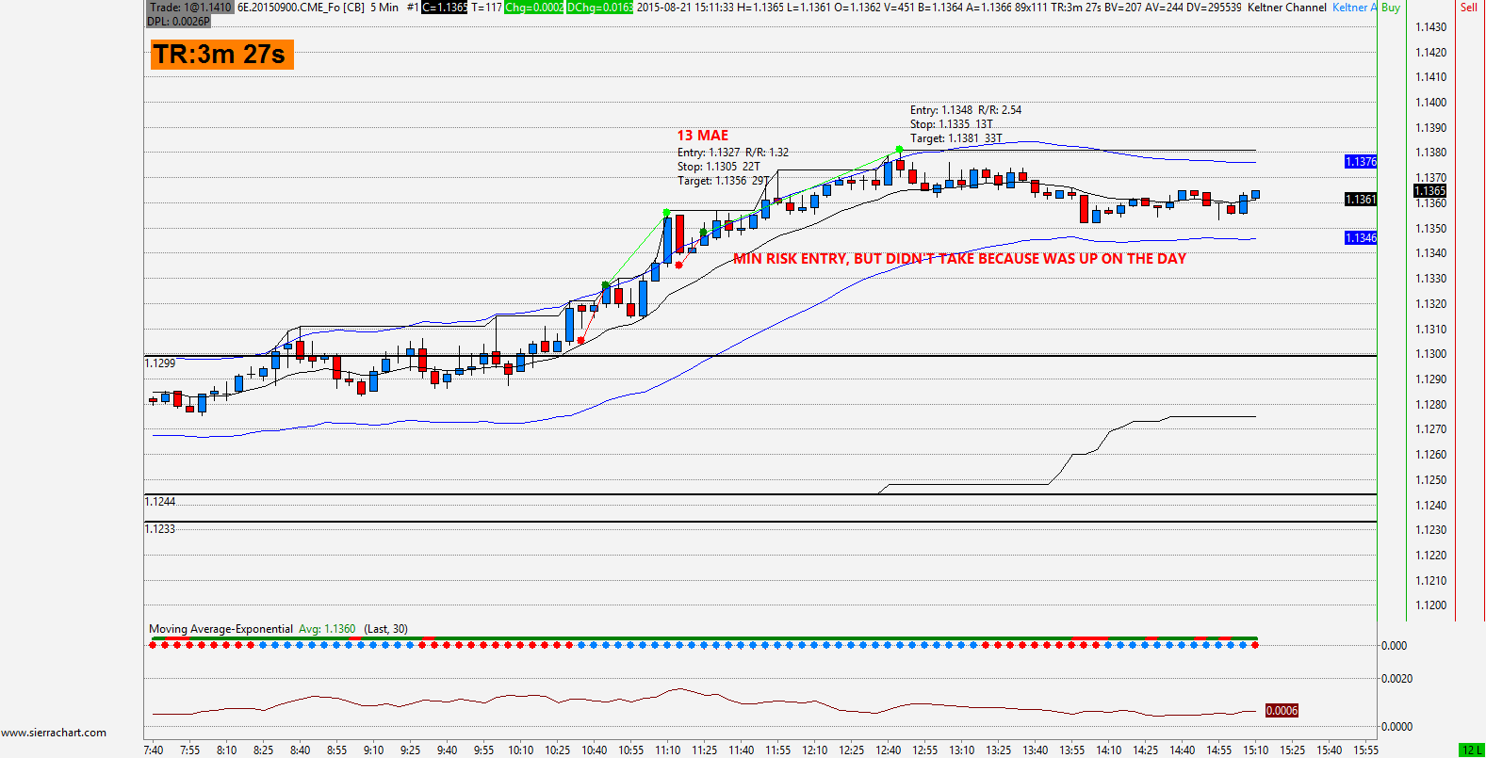Viewport: 1486px width, 758px height.
Task: Click the Buy label in top corner
Action: (1391, 8)
